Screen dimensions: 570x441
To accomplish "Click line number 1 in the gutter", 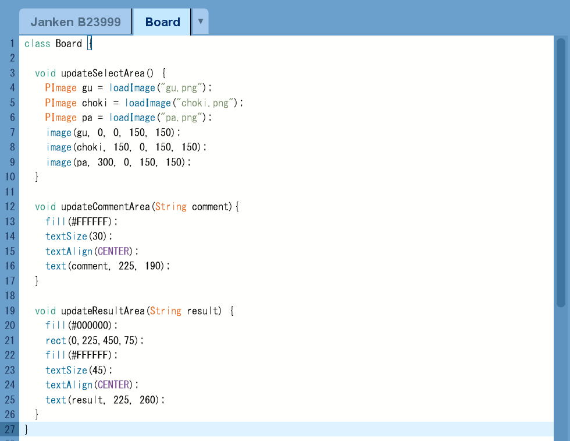I will pos(12,44).
